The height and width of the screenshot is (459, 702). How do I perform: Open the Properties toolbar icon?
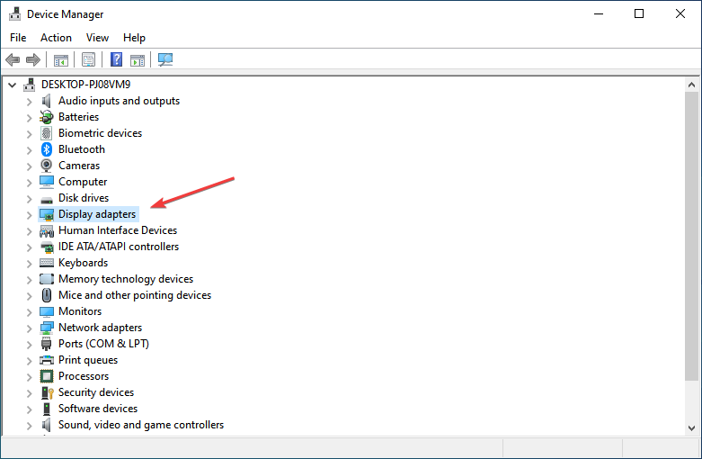coord(88,59)
